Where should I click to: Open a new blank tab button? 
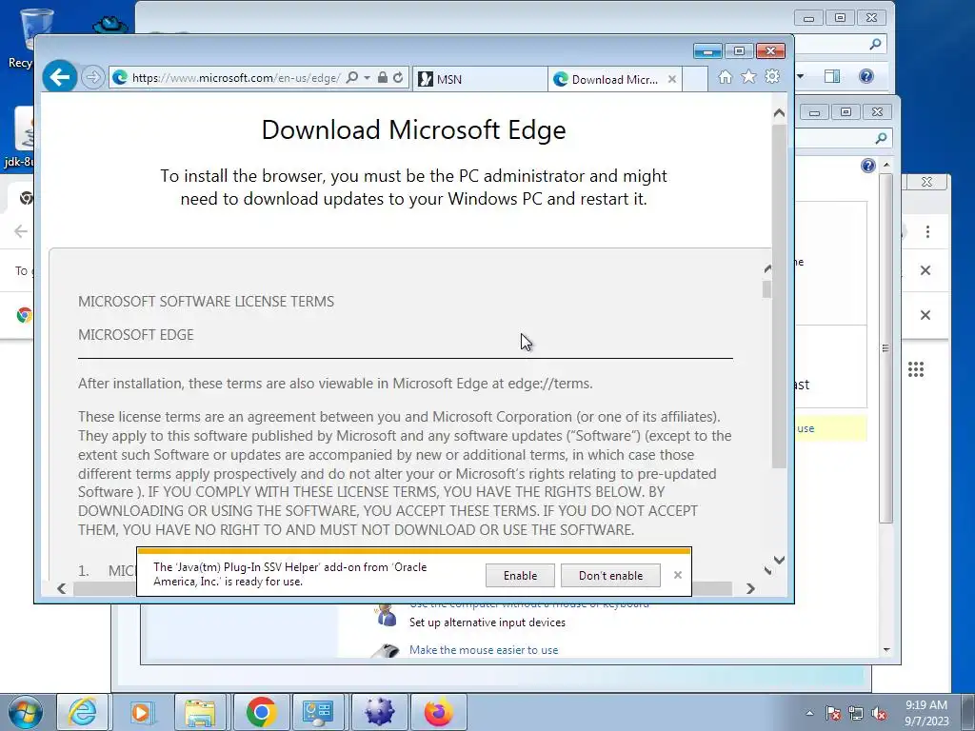pos(695,79)
